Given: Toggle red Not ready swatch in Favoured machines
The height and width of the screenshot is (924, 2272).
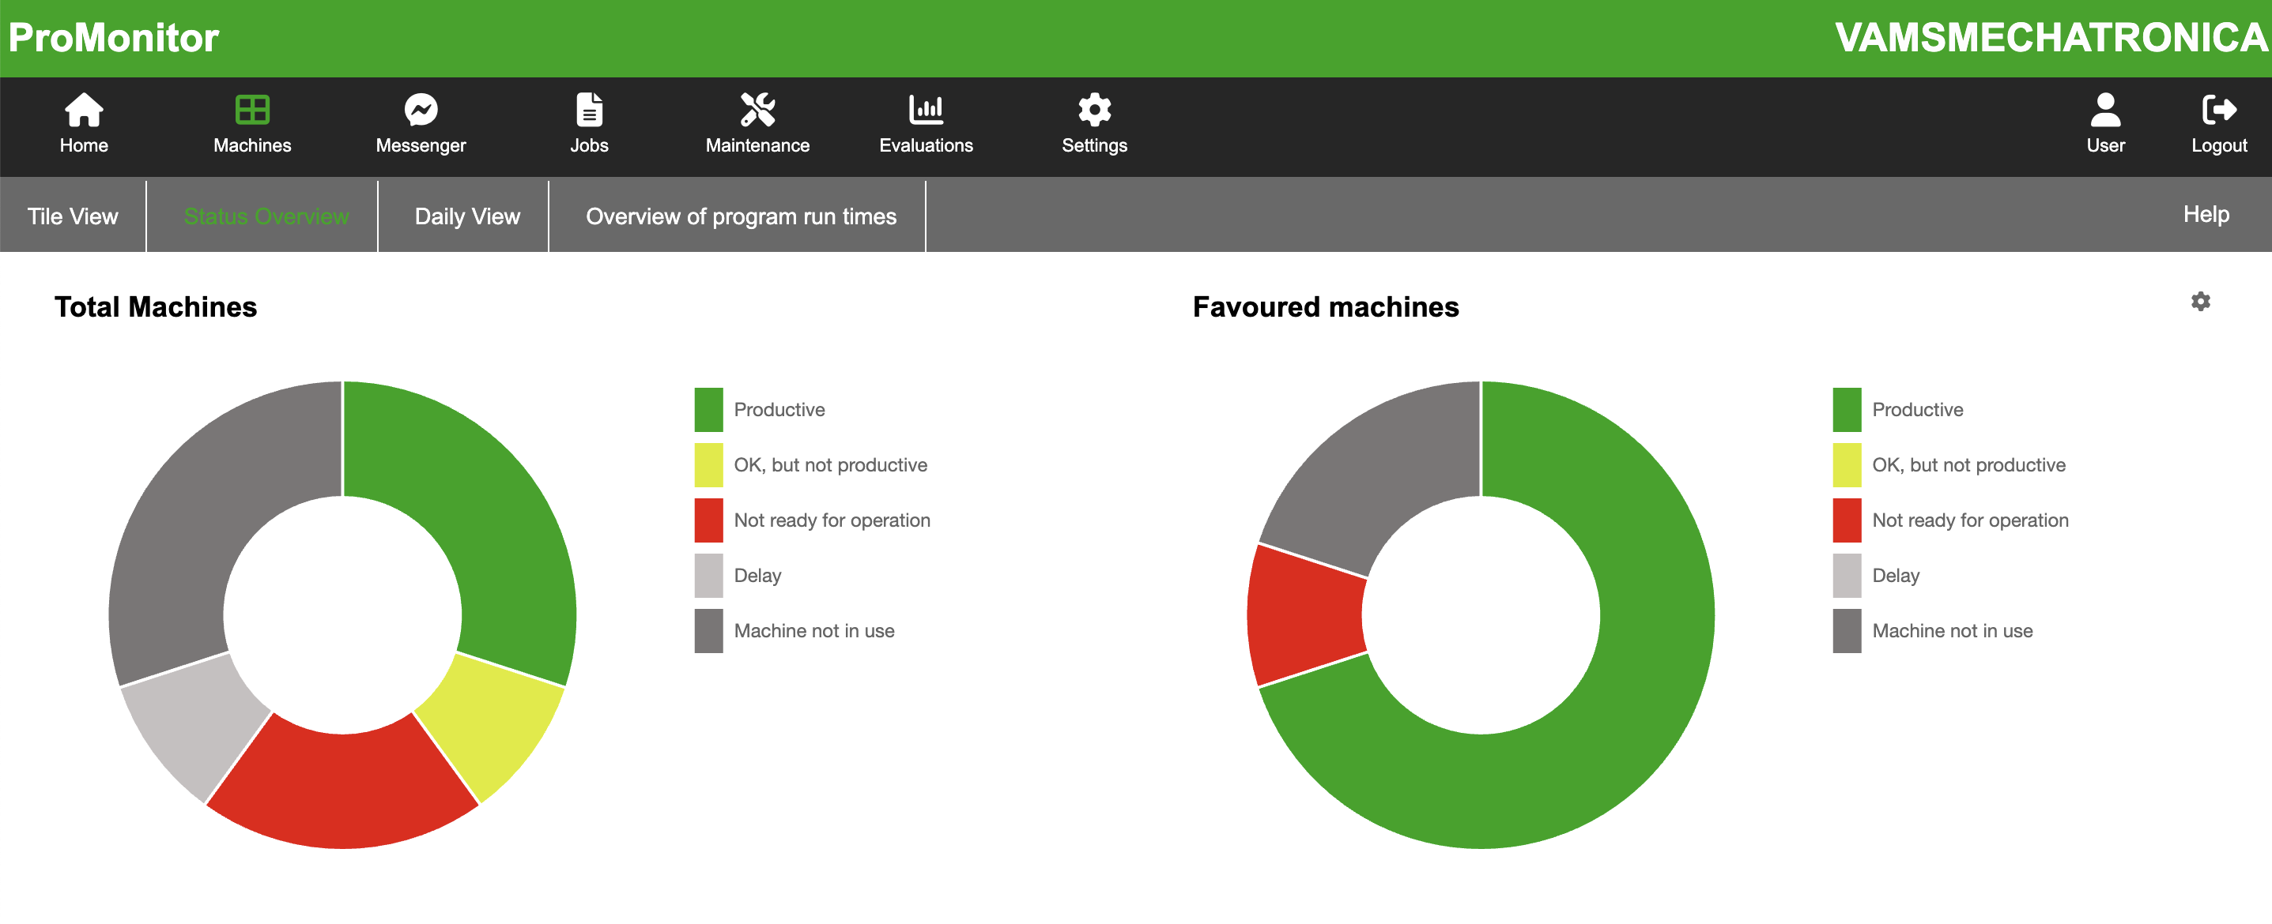Looking at the screenshot, I should pos(1847,520).
